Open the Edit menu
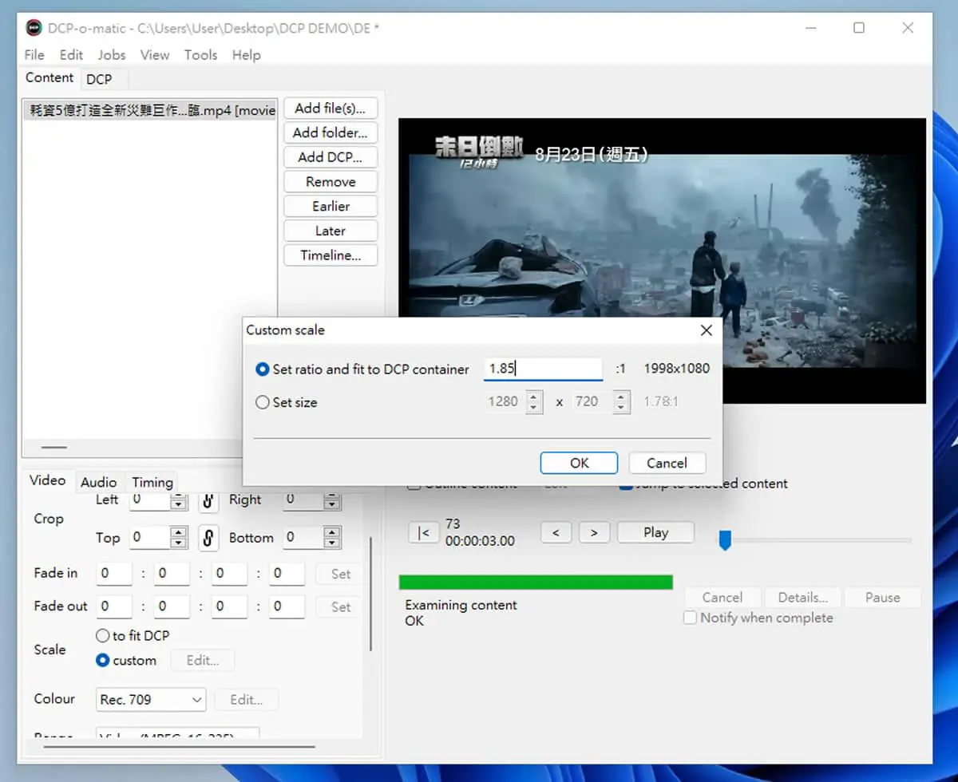The height and width of the screenshot is (782, 958). click(x=71, y=55)
